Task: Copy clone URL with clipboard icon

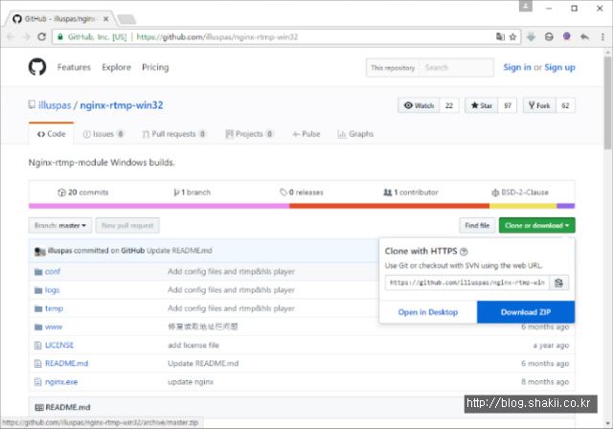Action: (x=558, y=282)
